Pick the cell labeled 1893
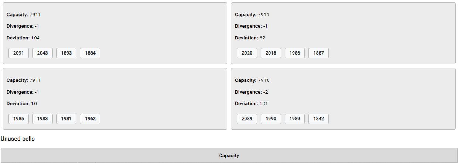Image resolution: width=459 pixels, height=163 pixels. [x=66, y=53]
